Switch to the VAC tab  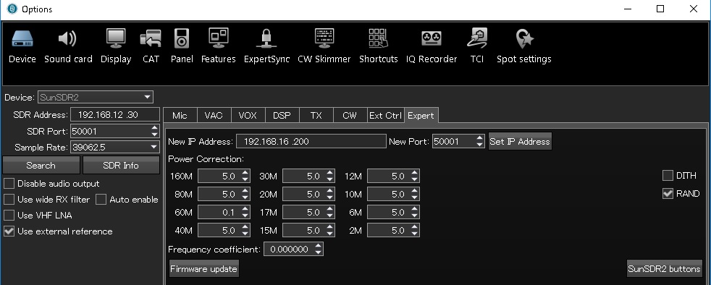[x=214, y=116]
